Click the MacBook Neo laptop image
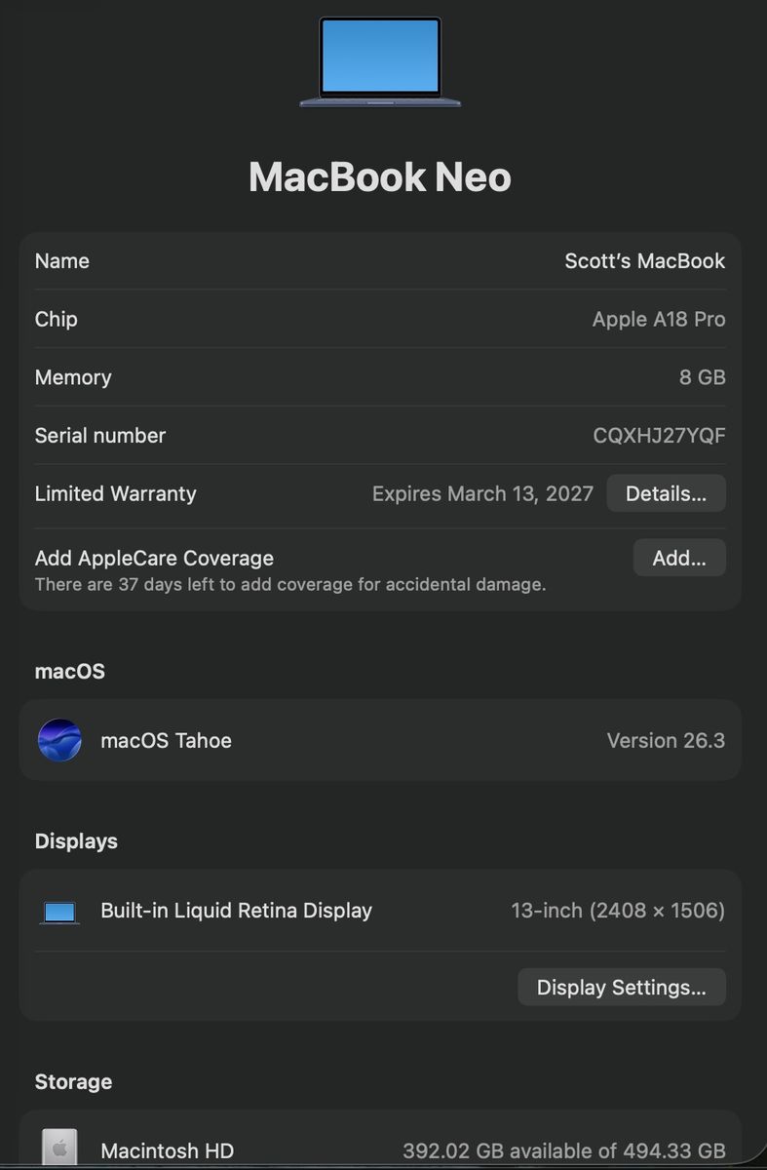The width and height of the screenshot is (767, 1170). pos(380,61)
